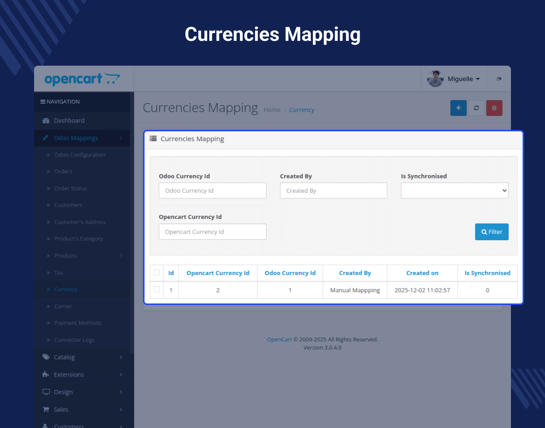
Task: Check the row 1 mapping checkbox
Action: [x=157, y=289]
